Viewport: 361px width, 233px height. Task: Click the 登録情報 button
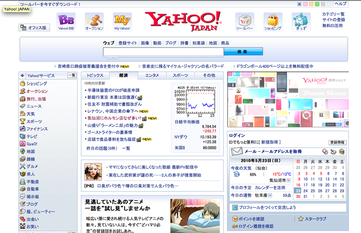pos(337,142)
